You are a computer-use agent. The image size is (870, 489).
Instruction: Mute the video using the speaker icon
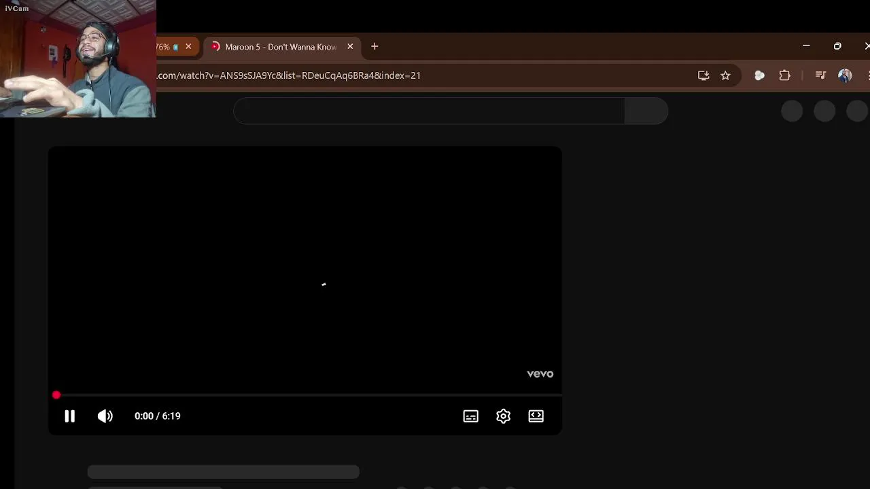click(x=105, y=416)
